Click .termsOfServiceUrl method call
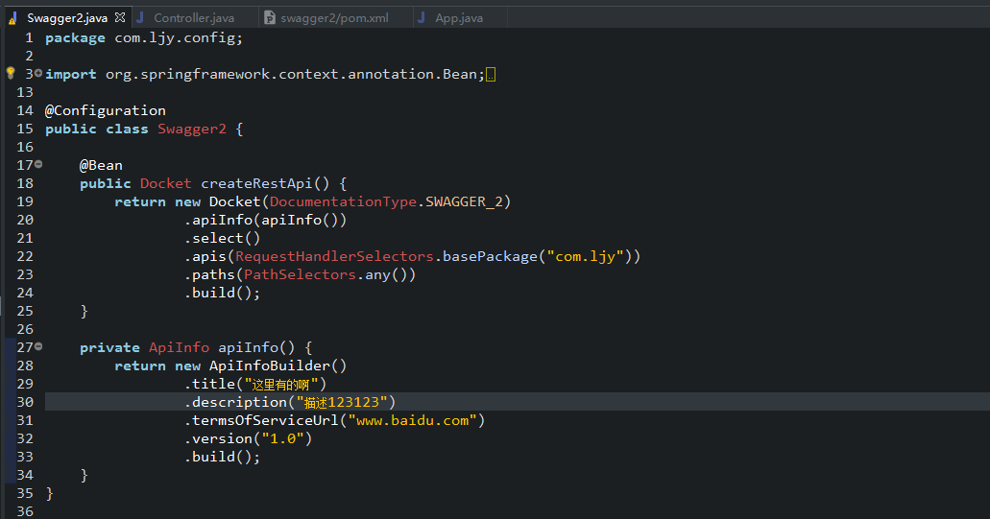990x519 pixels. (261, 420)
